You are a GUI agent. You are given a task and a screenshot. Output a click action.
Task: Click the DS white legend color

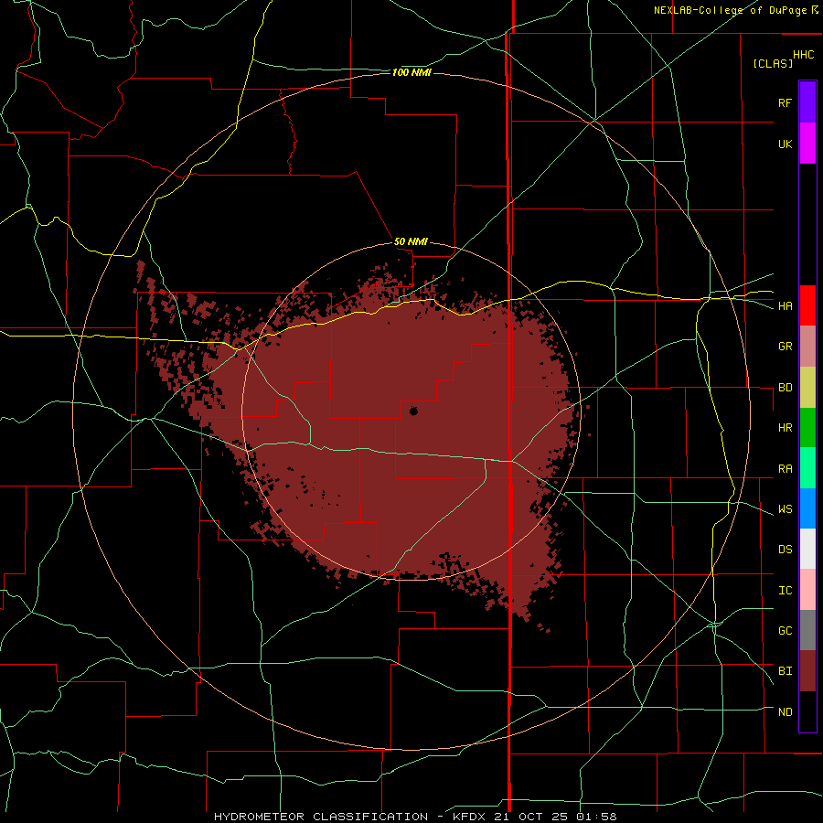tap(807, 549)
